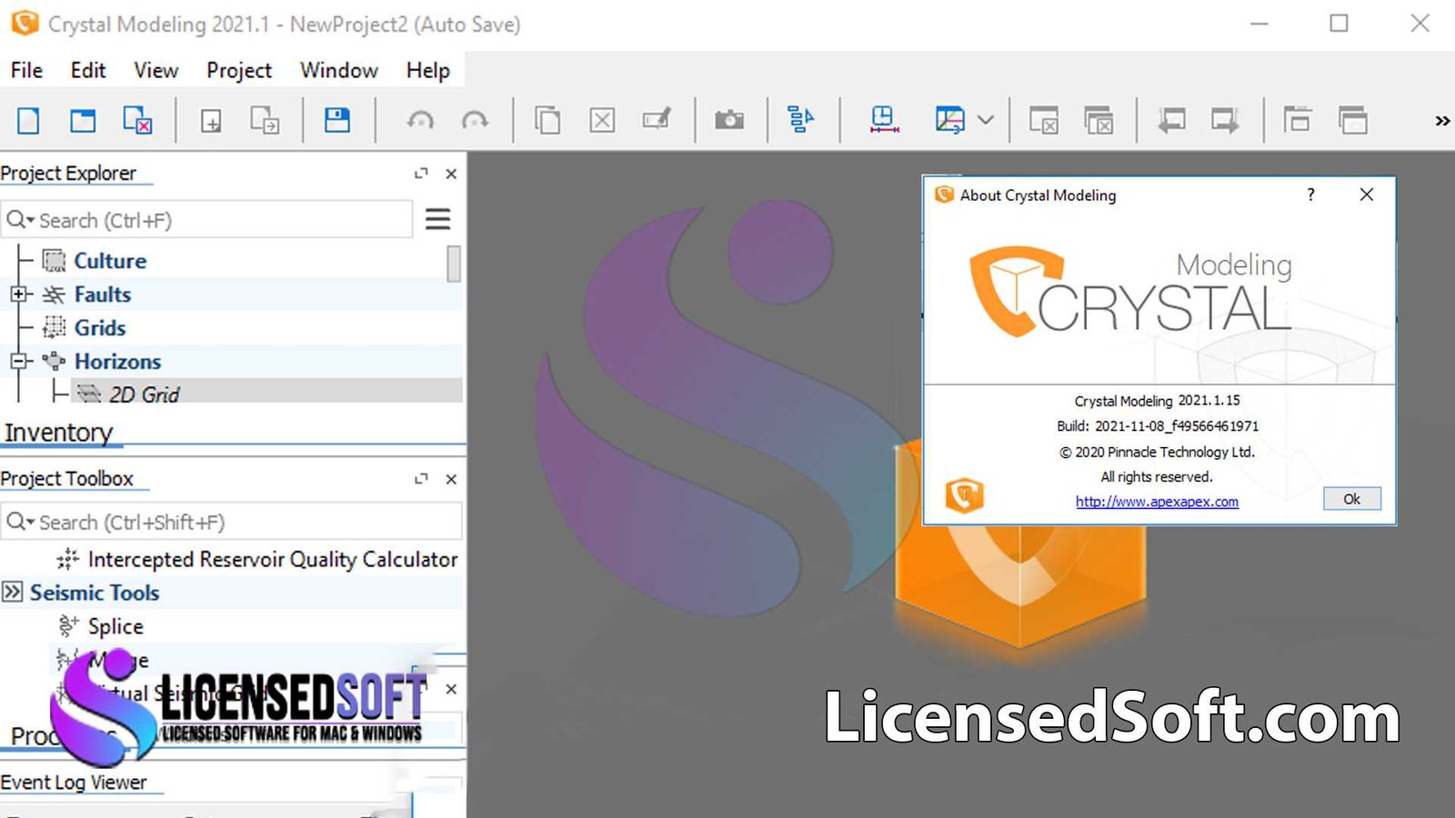
Task: Open the Project menu
Action: click(x=239, y=70)
